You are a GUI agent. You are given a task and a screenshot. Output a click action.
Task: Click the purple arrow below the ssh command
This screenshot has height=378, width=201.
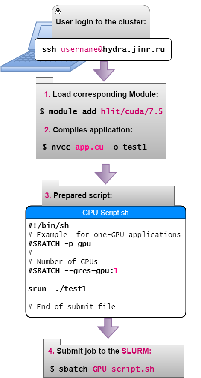(x=104, y=71)
